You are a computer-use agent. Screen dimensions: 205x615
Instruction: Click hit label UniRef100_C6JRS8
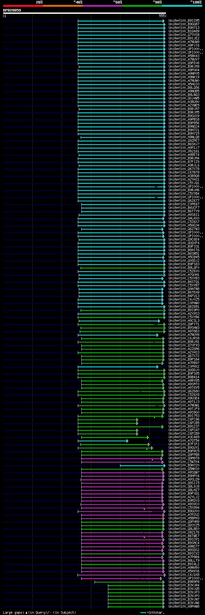click(184, 338)
